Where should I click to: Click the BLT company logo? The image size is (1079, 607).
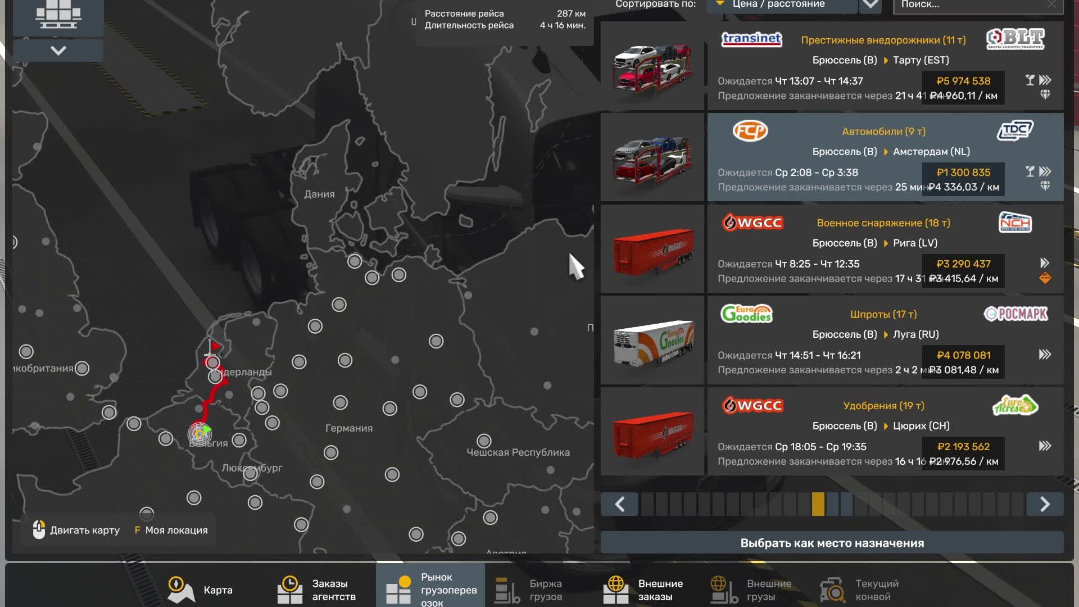[x=1015, y=39]
